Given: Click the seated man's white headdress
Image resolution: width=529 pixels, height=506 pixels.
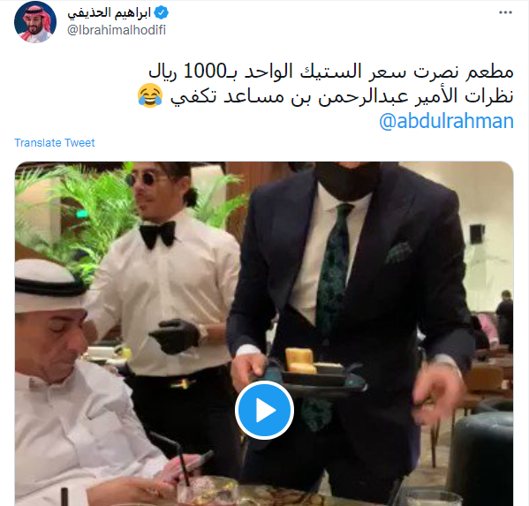Looking at the screenshot, I should tap(47, 285).
